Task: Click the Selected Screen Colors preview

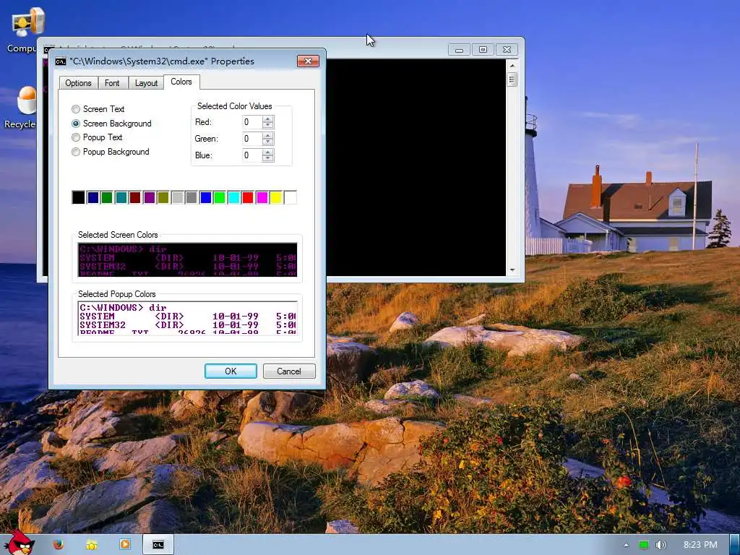Action: click(187, 259)
